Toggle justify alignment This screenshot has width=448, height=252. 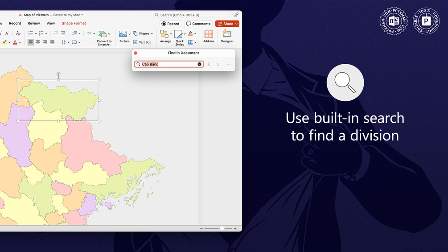pyautogui.click(x=52, y=42)
